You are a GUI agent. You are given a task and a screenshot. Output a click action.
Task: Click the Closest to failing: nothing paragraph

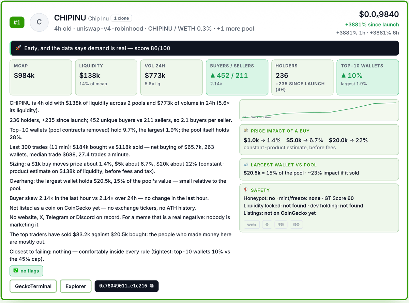coord(120,255)
